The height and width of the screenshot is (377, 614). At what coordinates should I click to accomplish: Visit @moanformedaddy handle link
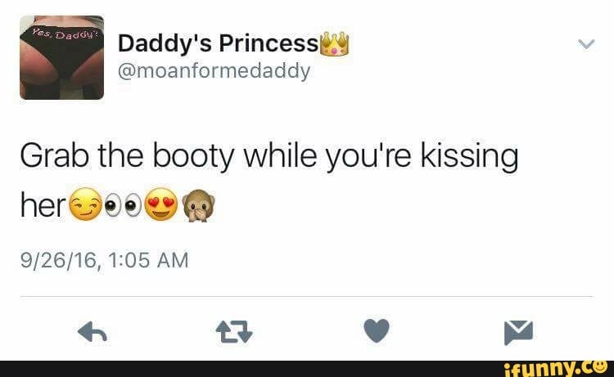coord(214,71)
